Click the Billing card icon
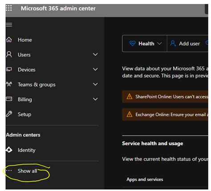211x191 pixels. click(x=9, y=99)
